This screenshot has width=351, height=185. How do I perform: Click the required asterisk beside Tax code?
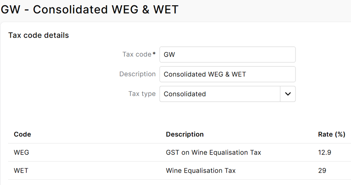154,54
